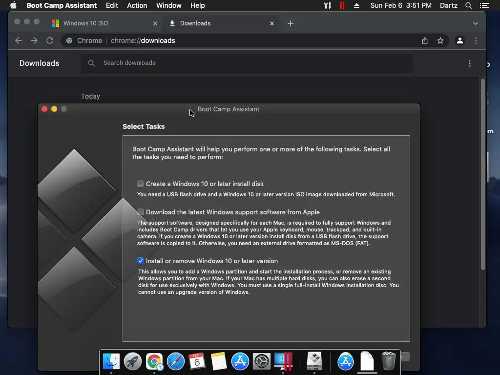The height and width of the screenshot is (375, 500).
Task: Click the Select Tasks heading
Action: point(144,126)
